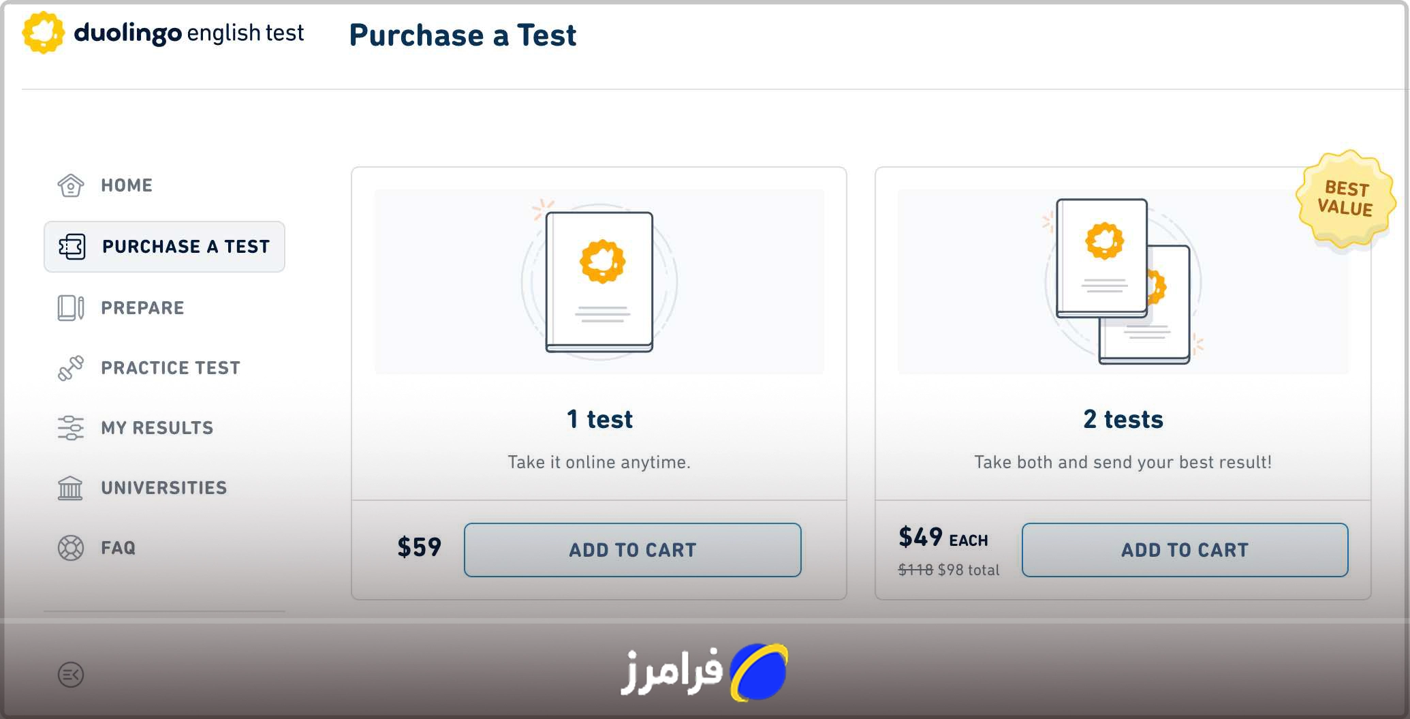
Task: Open the Practice Test page
Action: (x=170, y=368)
